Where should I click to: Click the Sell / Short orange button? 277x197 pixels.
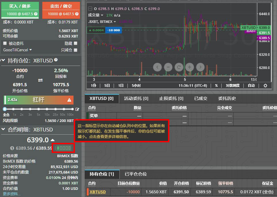(x=61, y=10)
